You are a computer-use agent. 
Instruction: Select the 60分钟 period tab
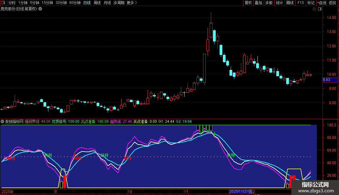pyautogui.click(x=75, y=3)
